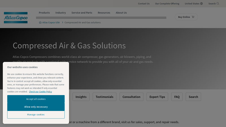Click the Buy Online button

186,17
